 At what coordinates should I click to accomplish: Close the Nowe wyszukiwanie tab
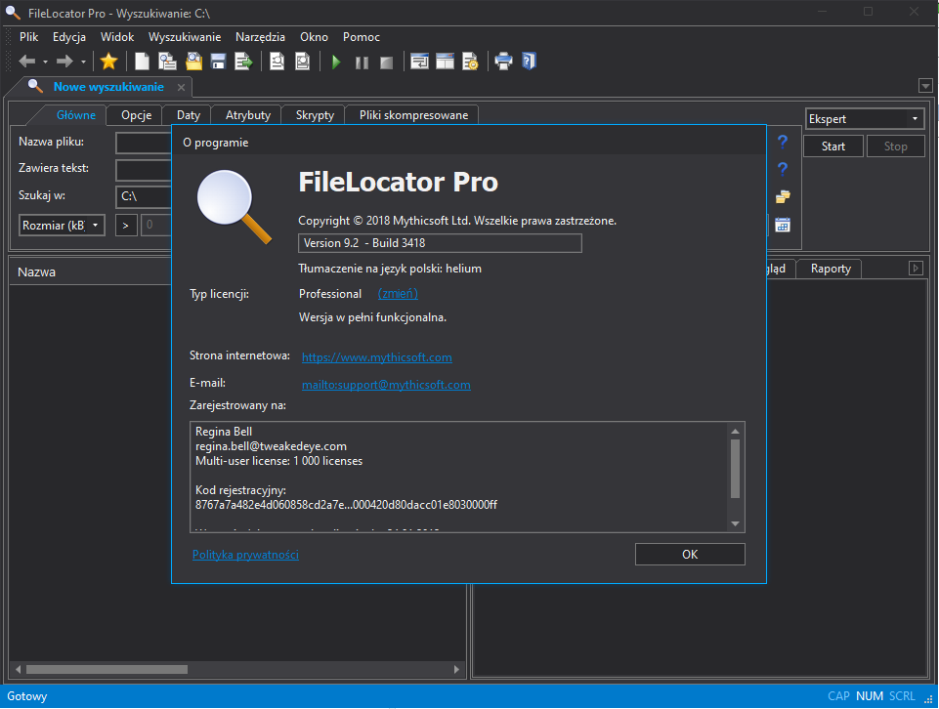pyautogui.click(x=181, y=87)
